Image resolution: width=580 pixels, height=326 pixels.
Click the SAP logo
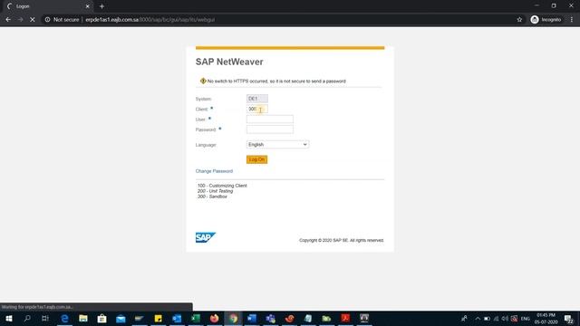coord(206,237)
